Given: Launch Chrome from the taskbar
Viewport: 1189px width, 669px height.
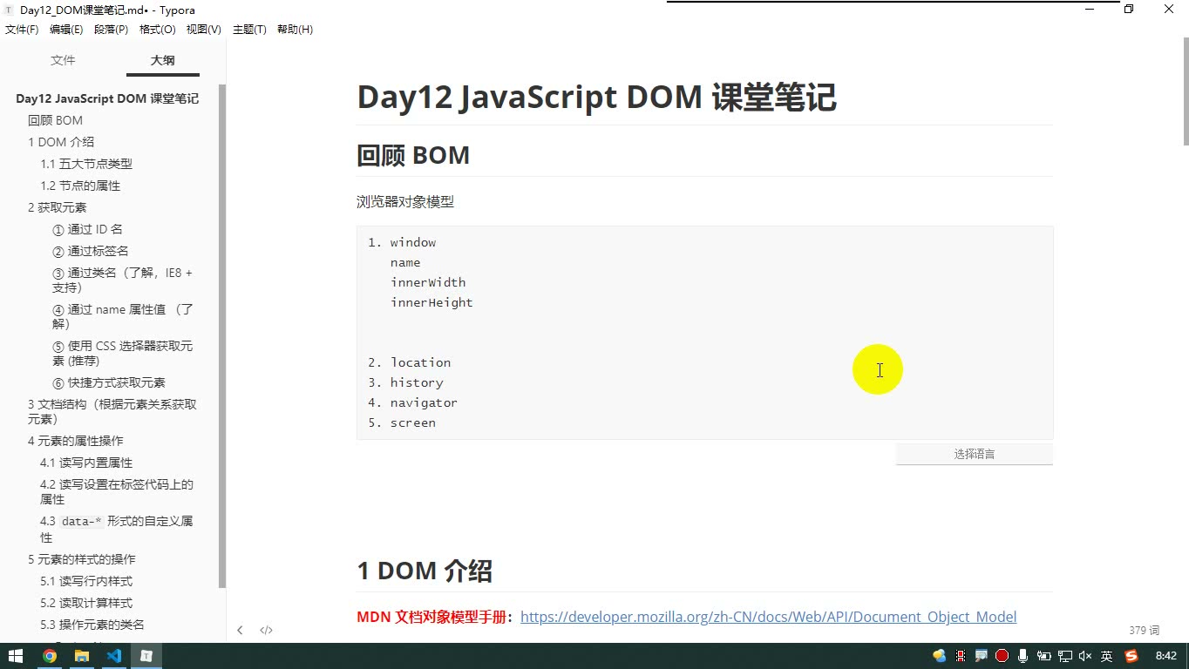Looking at the screenshot, I should pyautogui.click(x=50, y=656).
